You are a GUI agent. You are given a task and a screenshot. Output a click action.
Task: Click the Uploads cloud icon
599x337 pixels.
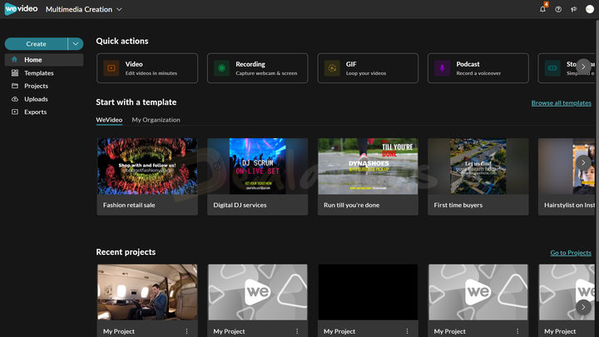(14, 99)
